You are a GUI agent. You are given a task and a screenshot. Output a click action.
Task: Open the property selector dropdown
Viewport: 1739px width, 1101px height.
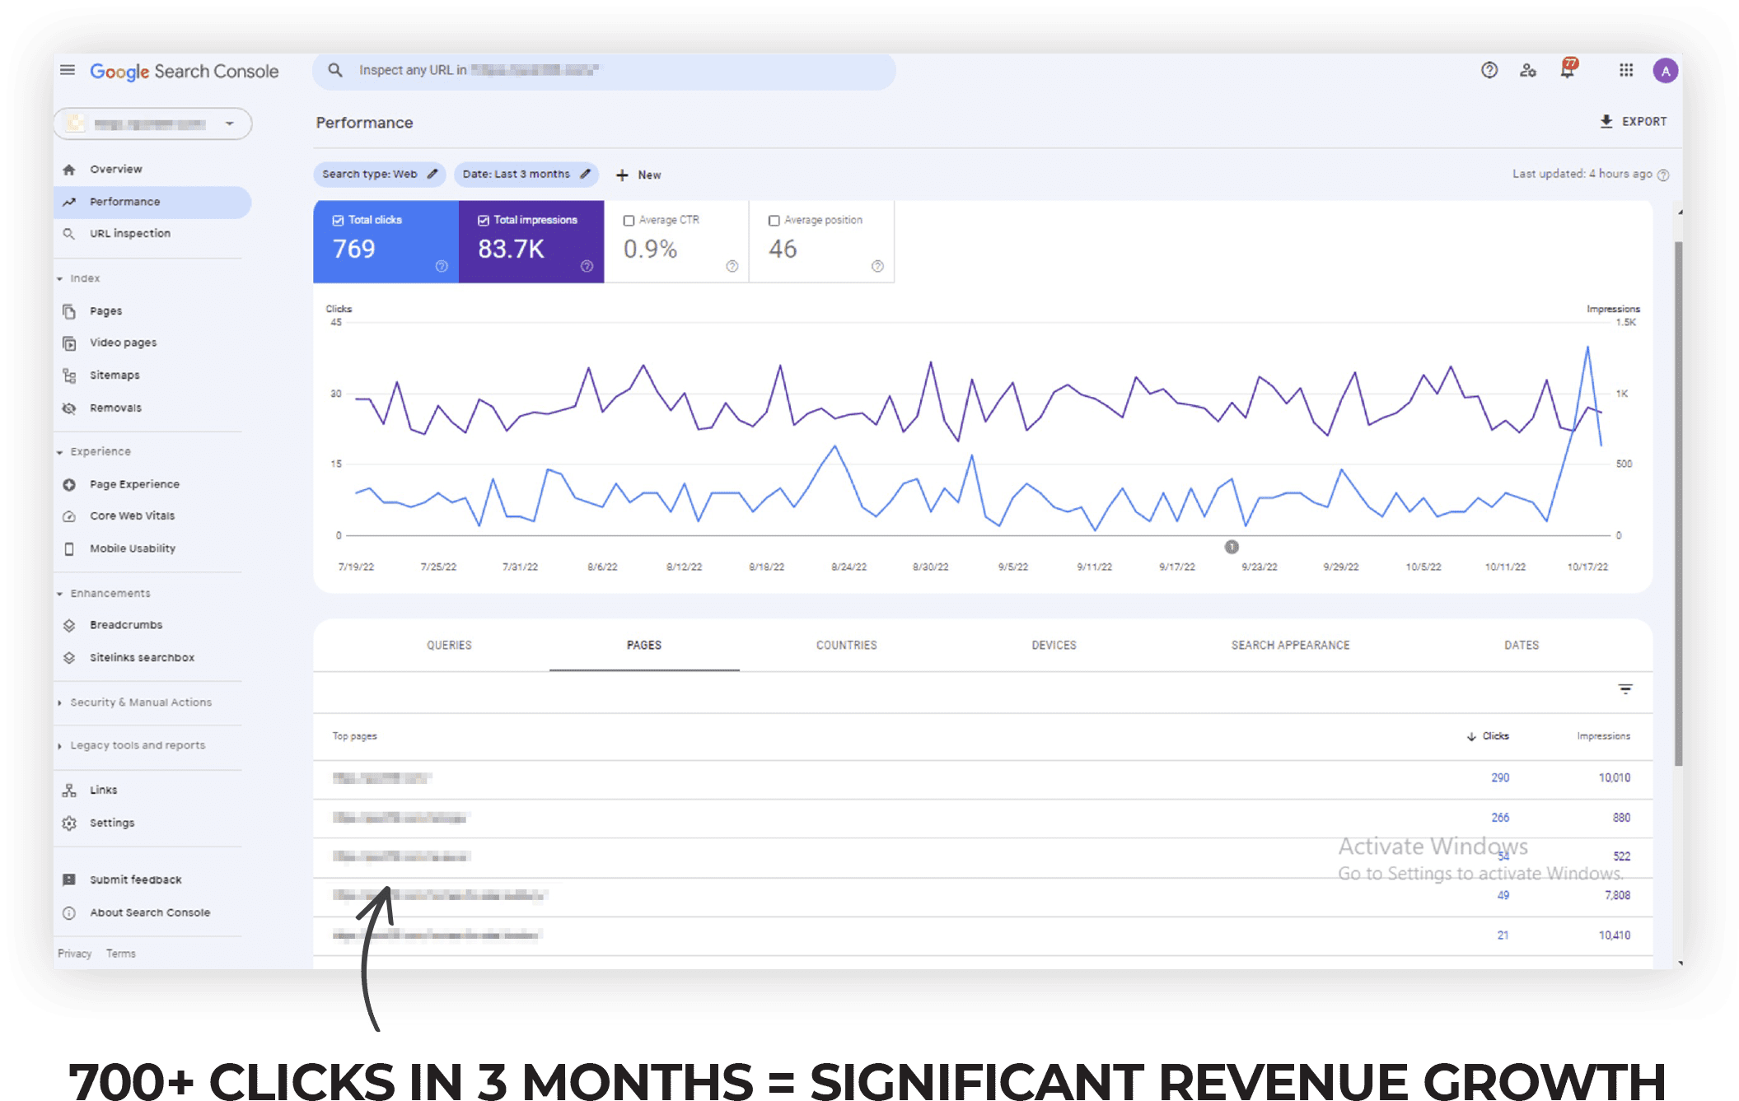pos(152,124)
